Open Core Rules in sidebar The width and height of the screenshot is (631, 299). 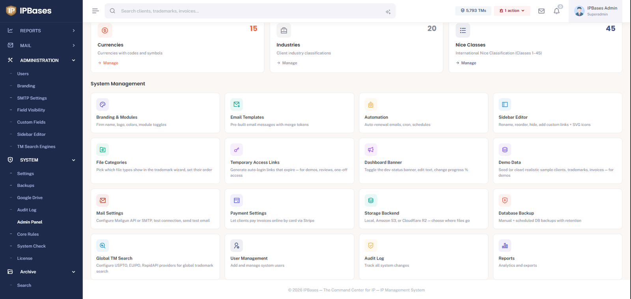tap(28, 234)
